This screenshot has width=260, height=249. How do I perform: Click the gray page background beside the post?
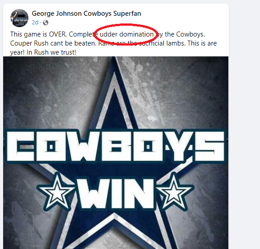tap(244, 116)
